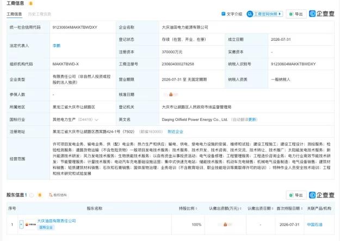The image size is (340, 241).
Task: Click the round icon next to 股东信息 1
Action: [x=32, y=195]
